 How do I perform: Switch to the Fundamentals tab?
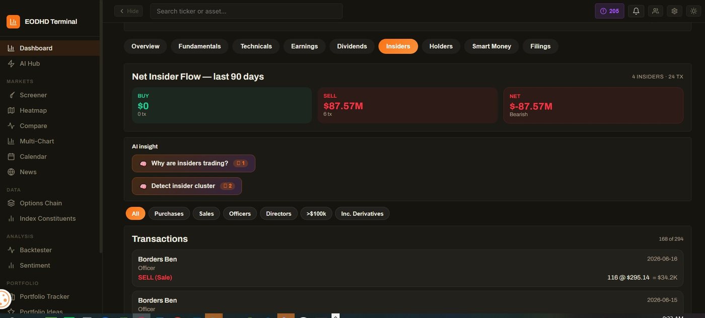pos(199,46)
